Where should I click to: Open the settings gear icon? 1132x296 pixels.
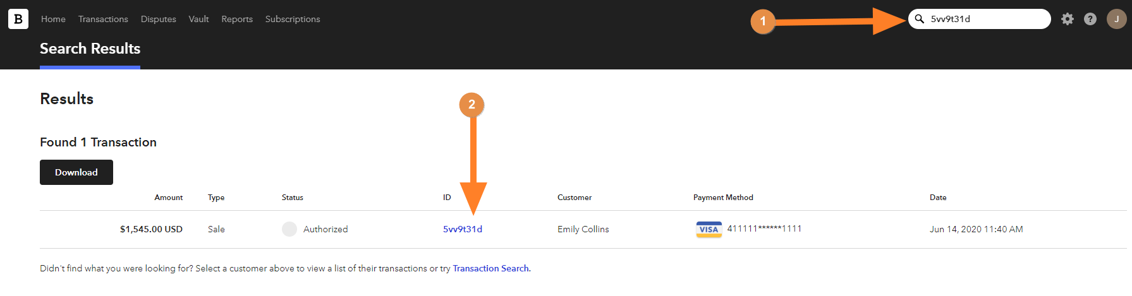pyautogui.click(x=1068, y=19)
